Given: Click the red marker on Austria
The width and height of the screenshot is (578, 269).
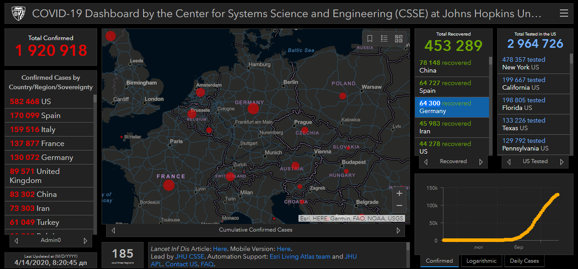Looking at the screenshot, I should [x=295, y=165].
